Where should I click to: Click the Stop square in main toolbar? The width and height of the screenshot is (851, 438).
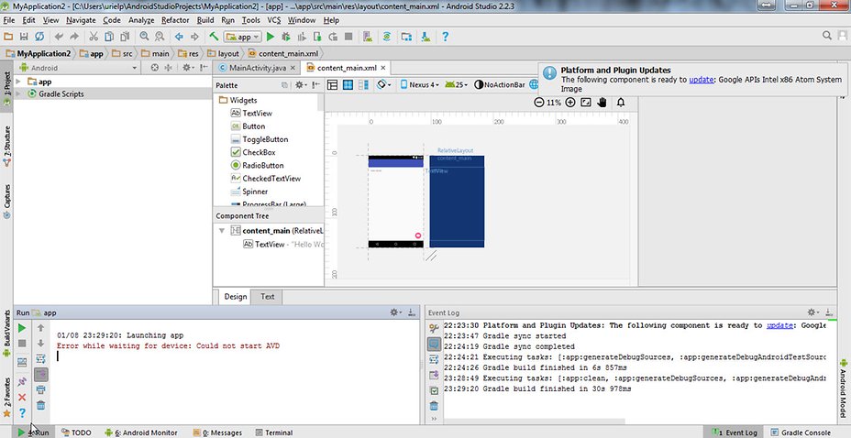pos(349,37)
